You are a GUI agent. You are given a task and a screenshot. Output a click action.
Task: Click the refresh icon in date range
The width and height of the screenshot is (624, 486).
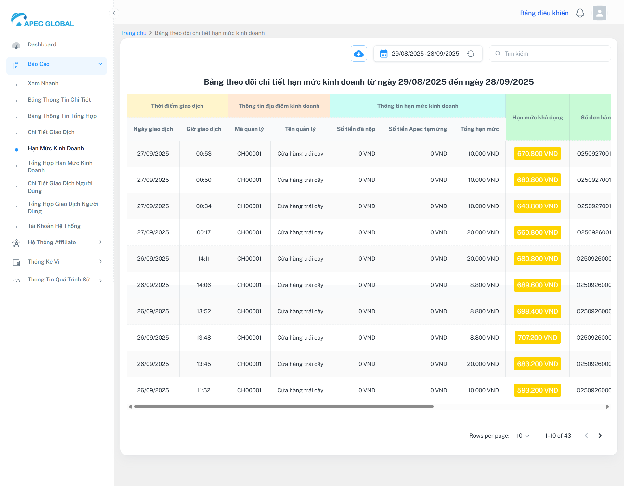471,54
